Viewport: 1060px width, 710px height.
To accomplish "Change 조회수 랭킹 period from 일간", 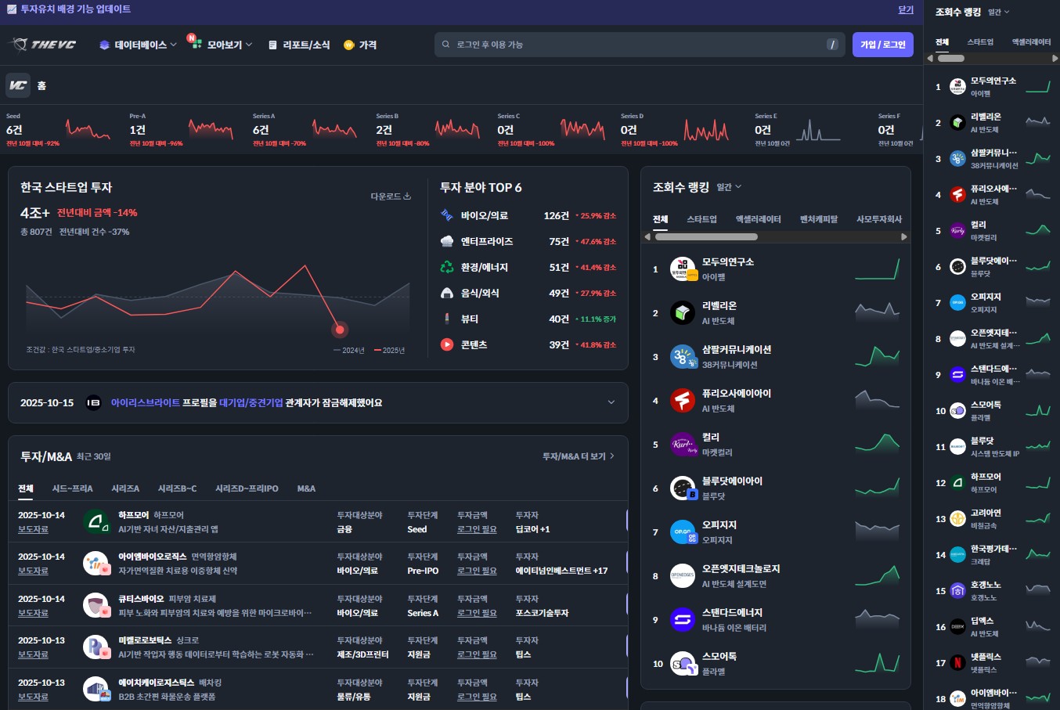I will coord(729,187).
